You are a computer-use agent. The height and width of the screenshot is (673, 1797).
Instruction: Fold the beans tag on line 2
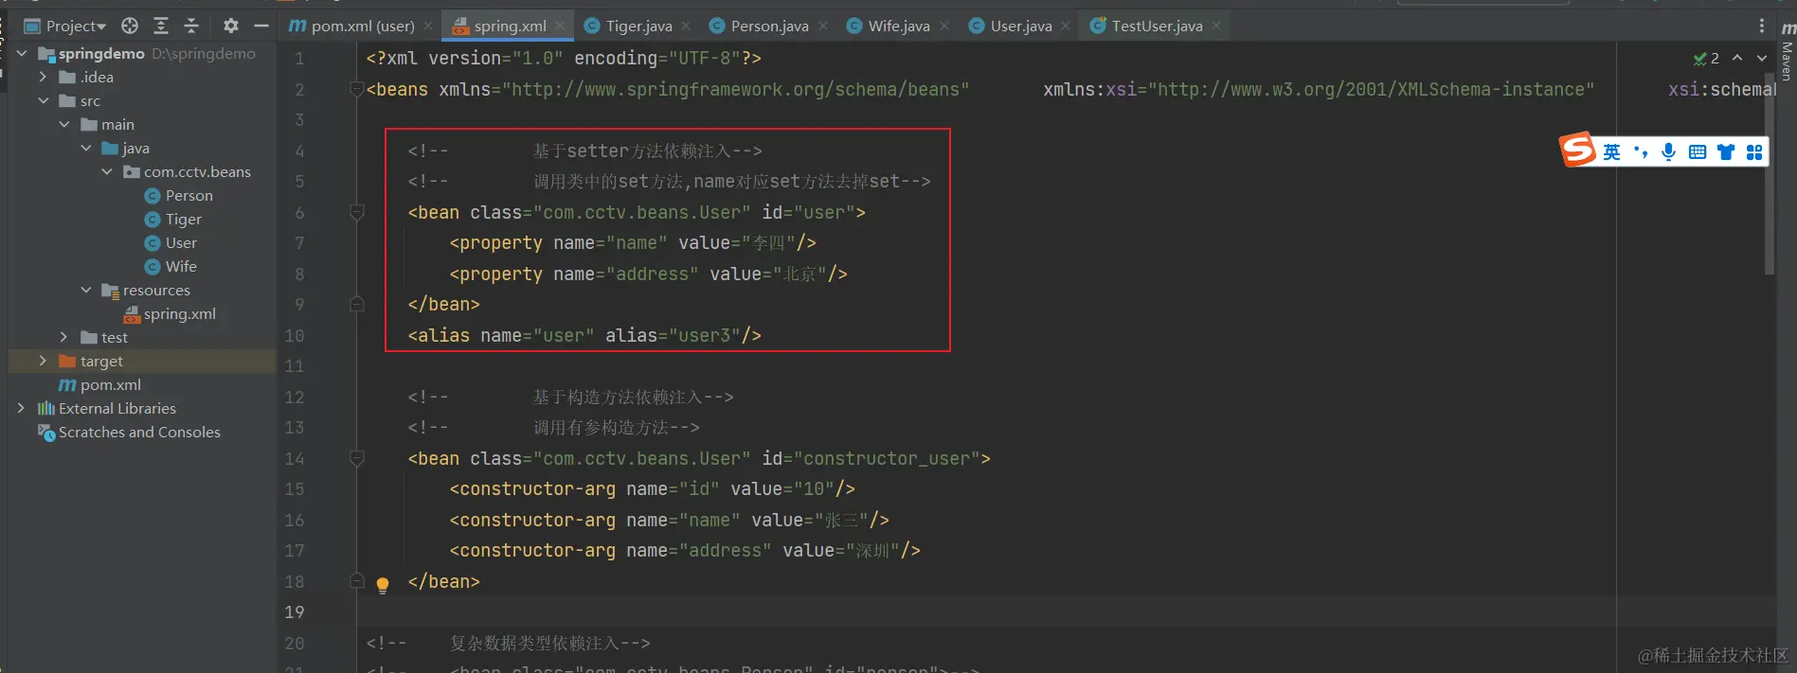[x=357, y=89]
